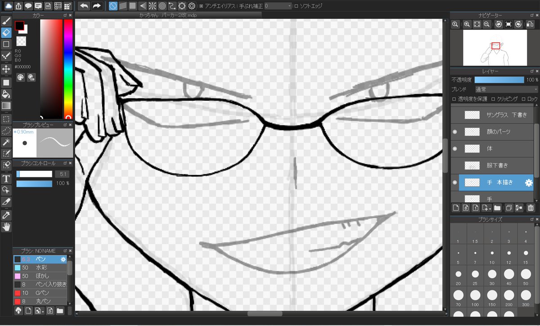Delete layer with trash icon
The height and width of the screenshot is (326, 540).
530,208
